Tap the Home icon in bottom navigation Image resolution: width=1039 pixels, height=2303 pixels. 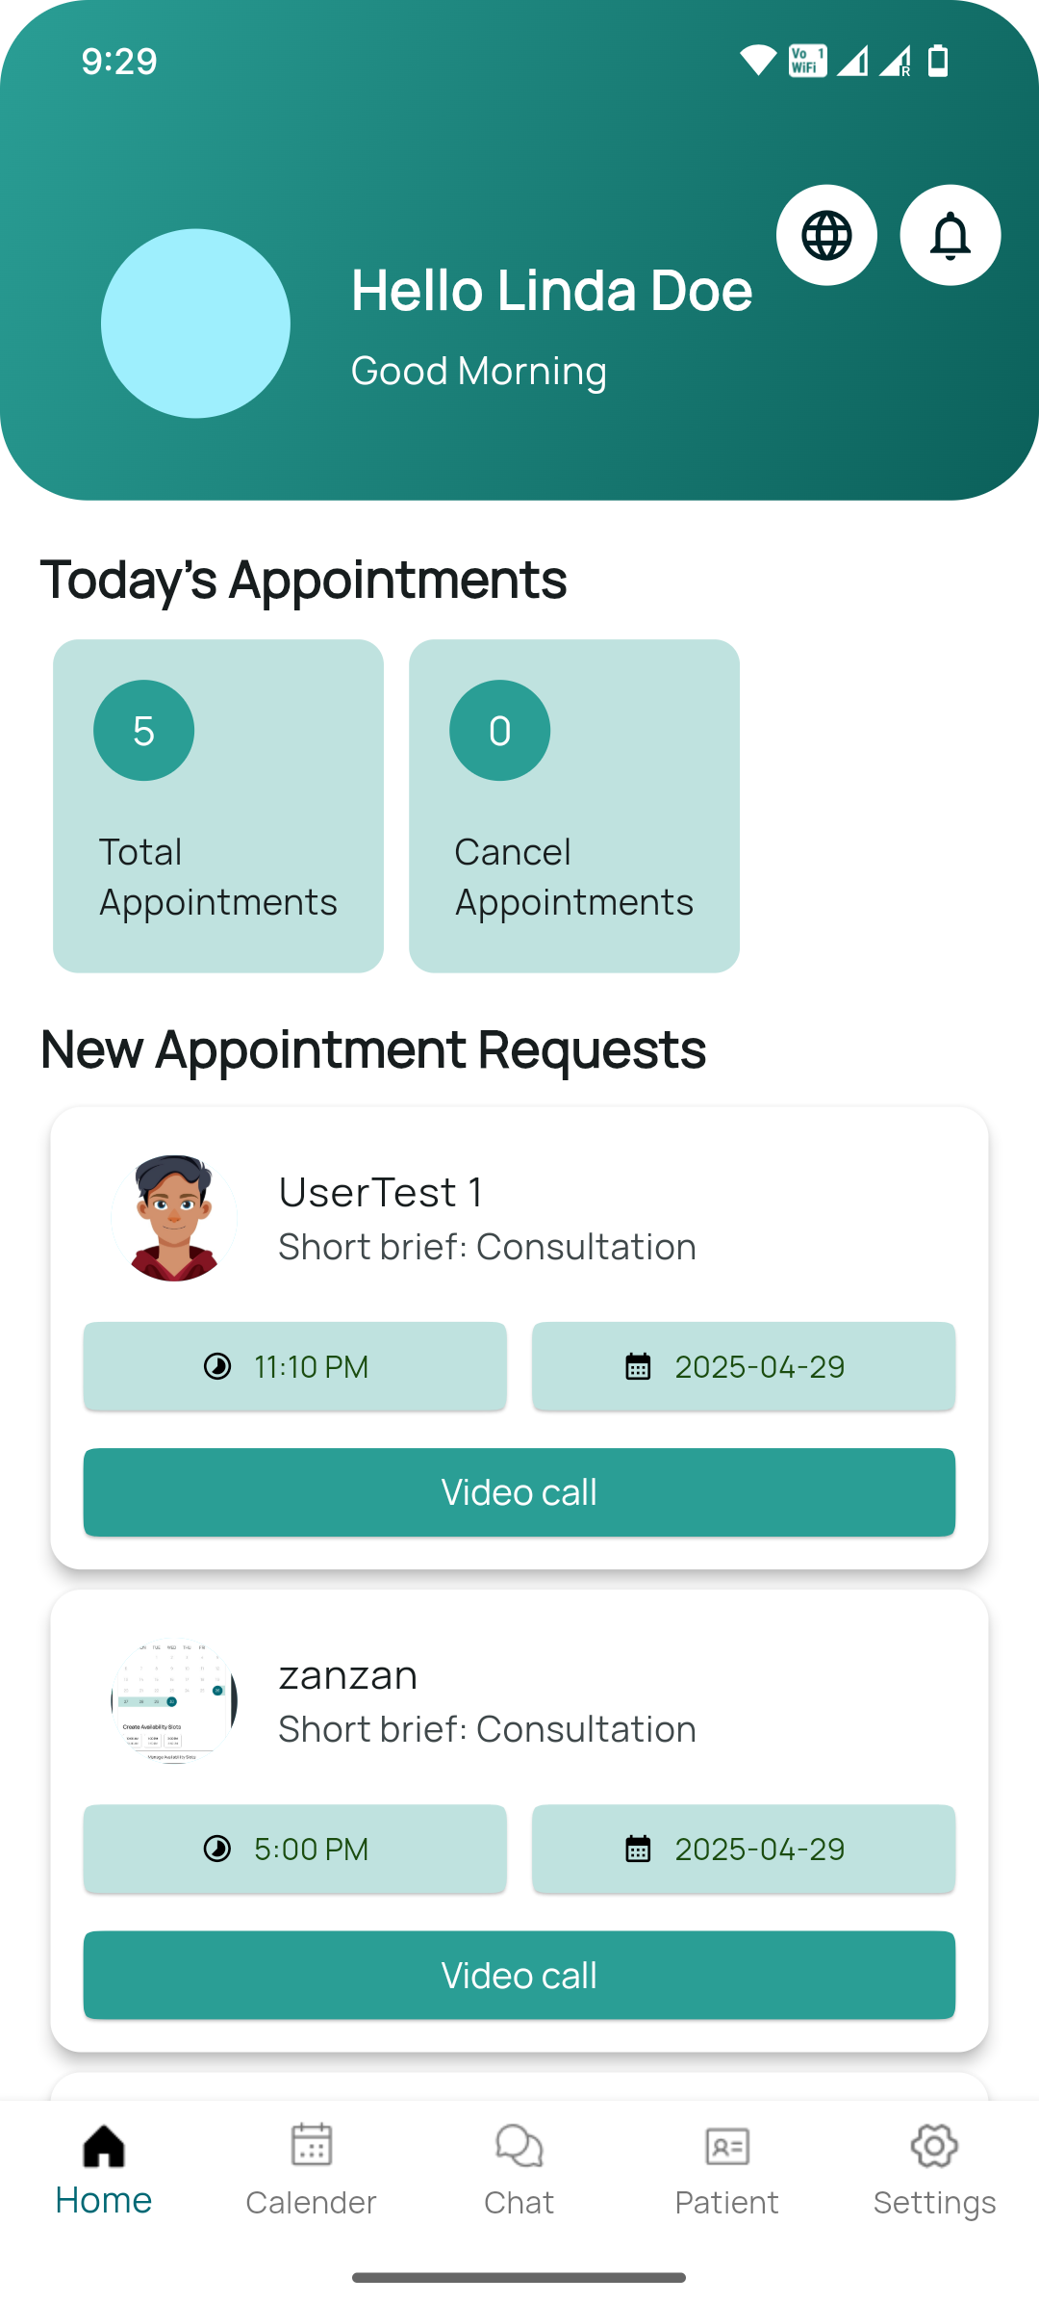pyautogui.click(x=104, y=2145)
